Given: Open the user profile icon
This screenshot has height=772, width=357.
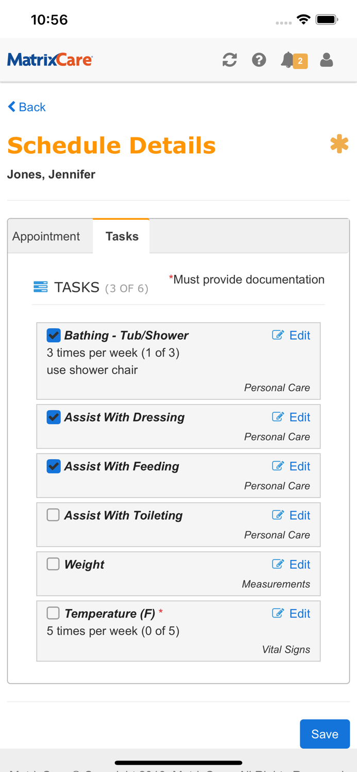Looking at the screenshot, I should (327, 60).
